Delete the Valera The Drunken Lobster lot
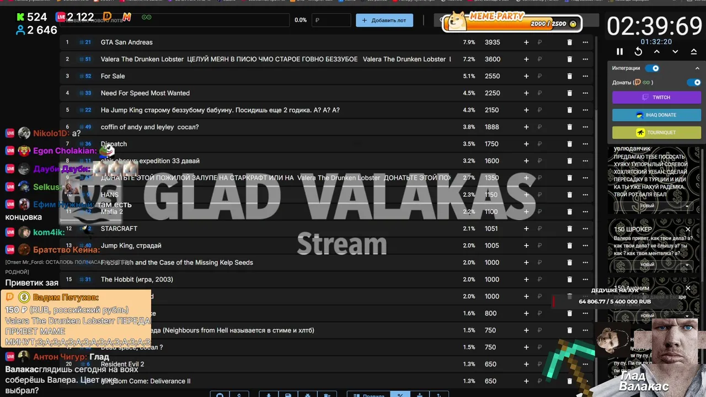Screen dimensions: 706x397 click(x=570, y=59)
